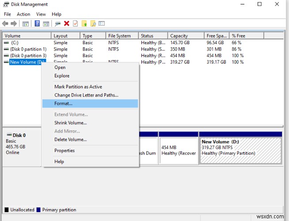The height and width of the screenshot is (221, 289).
Task: Select Delete Volume... in context menu
Action: click(90, 140)
